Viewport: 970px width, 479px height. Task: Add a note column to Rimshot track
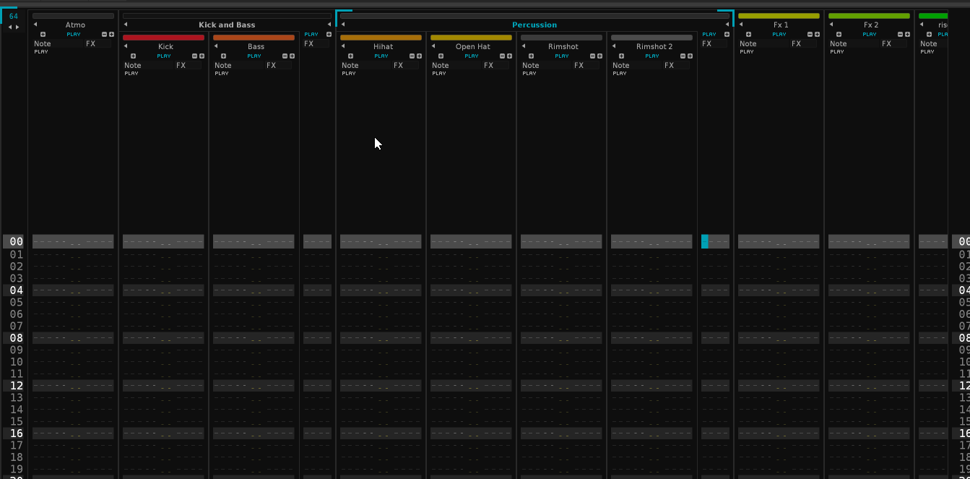[531, 56]
